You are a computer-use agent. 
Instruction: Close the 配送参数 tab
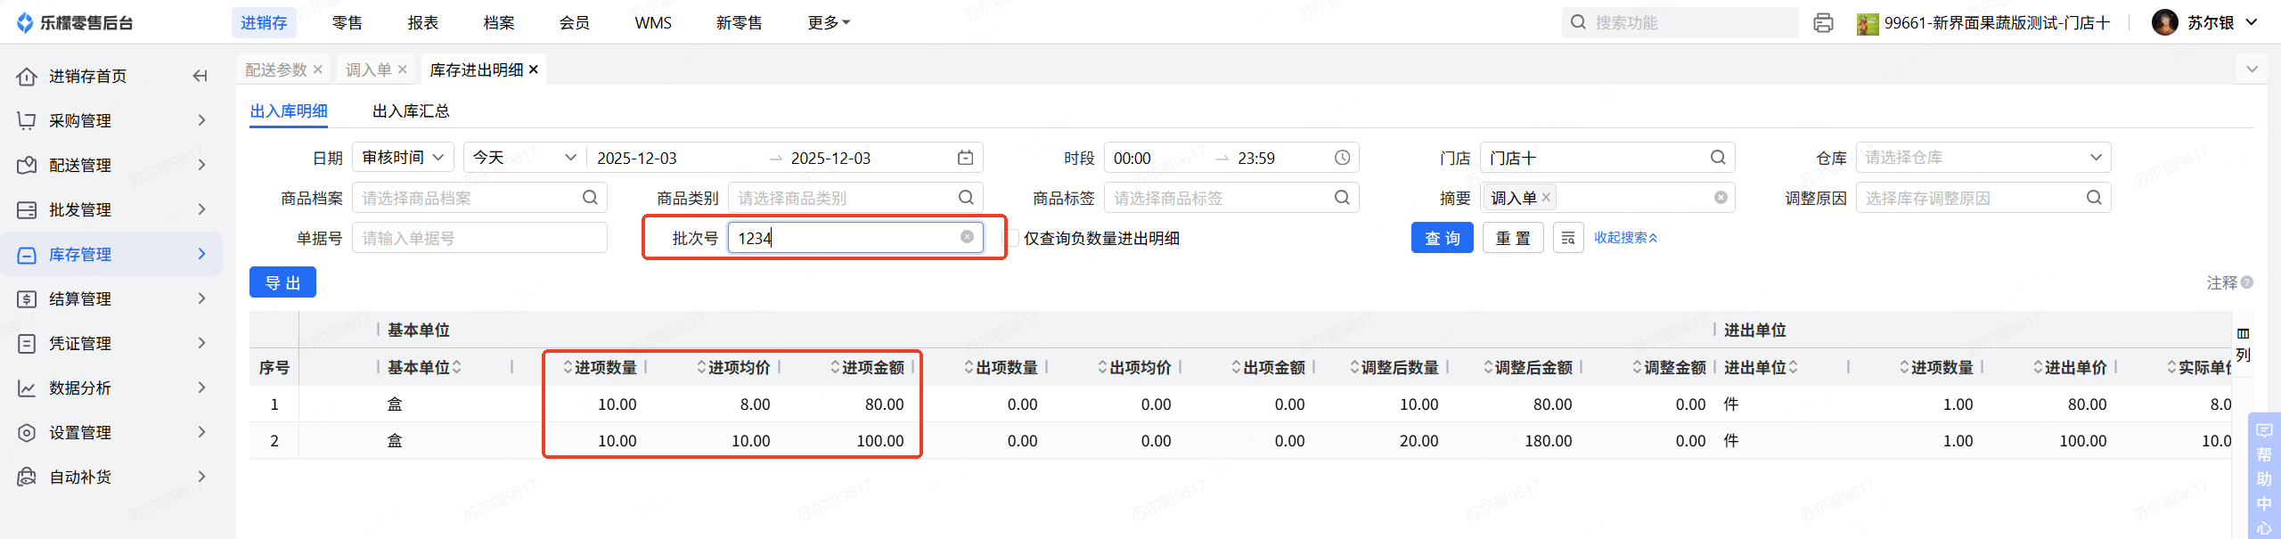click(317, 69)
